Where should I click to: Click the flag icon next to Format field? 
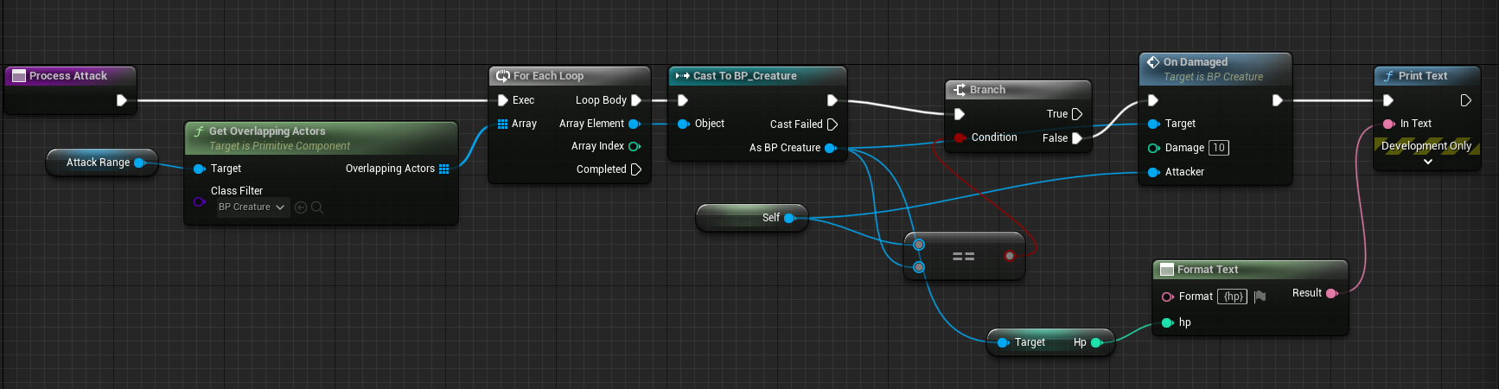(x=1260, y=297)
